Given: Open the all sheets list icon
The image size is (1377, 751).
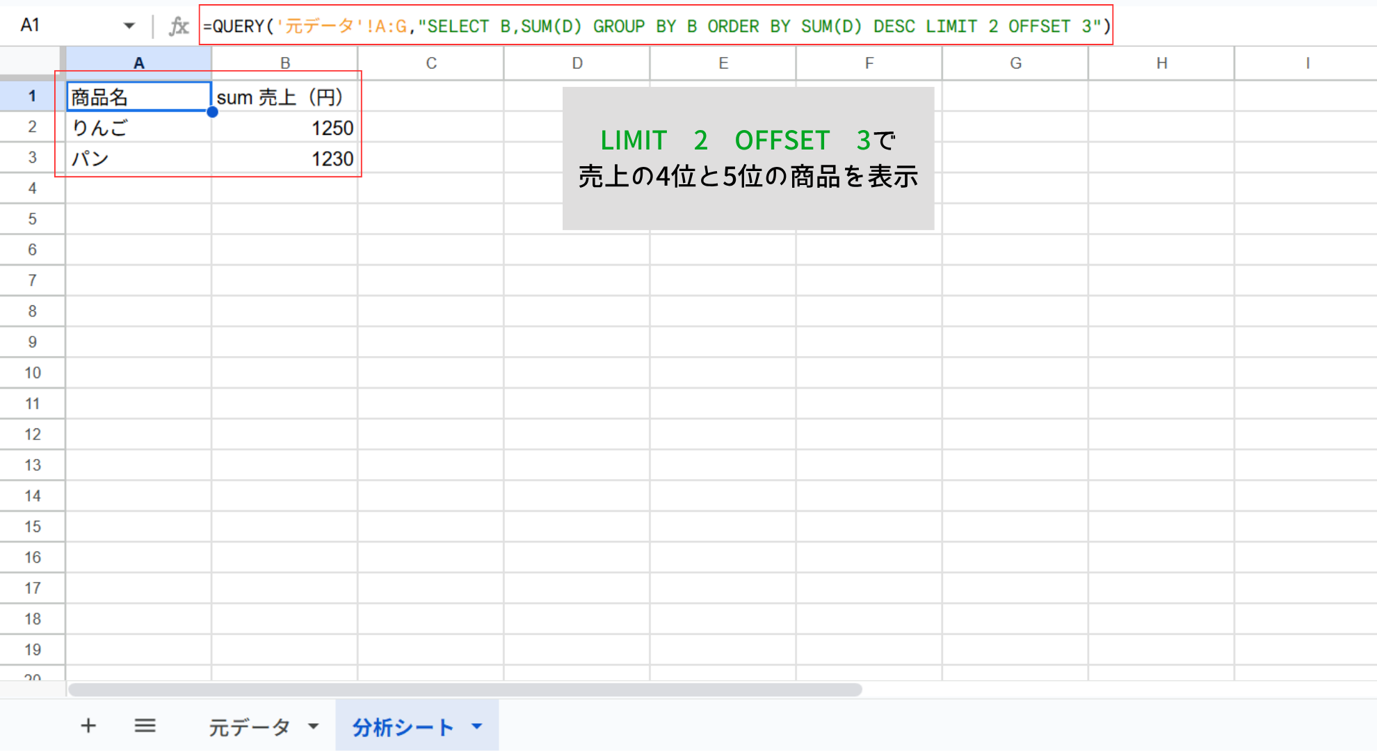Looking at the screenshot, I should pyautogui.click(x=145, y=726).
